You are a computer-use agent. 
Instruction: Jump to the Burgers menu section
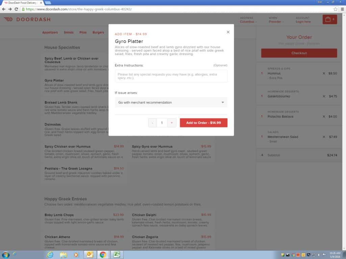tap(98, 32)
